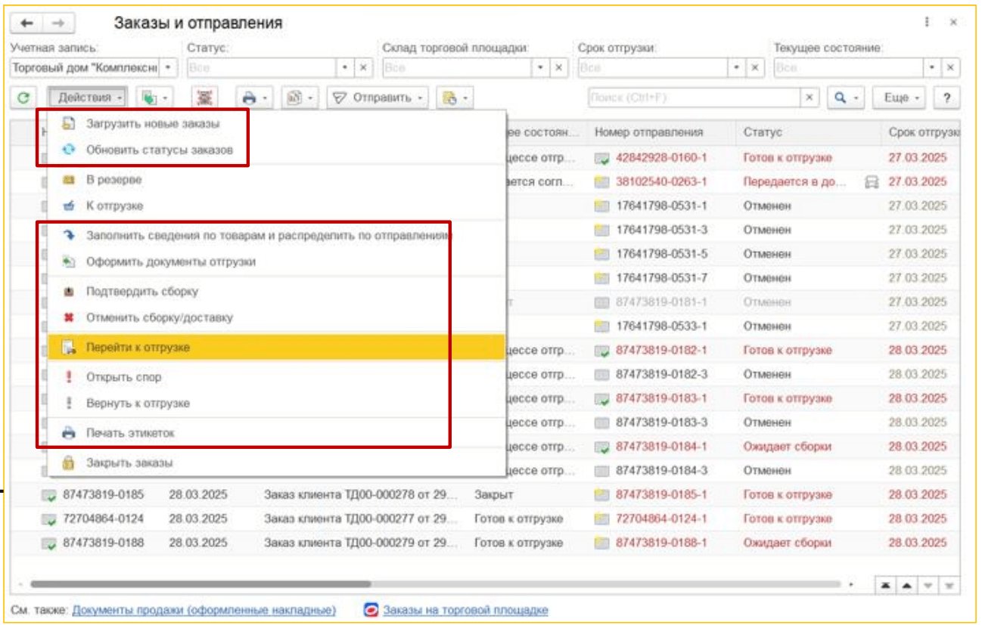Open the Отправить dropdown button
Image resolution: width=982 pixels, height=625 pixels.
[x=378, y=97]
